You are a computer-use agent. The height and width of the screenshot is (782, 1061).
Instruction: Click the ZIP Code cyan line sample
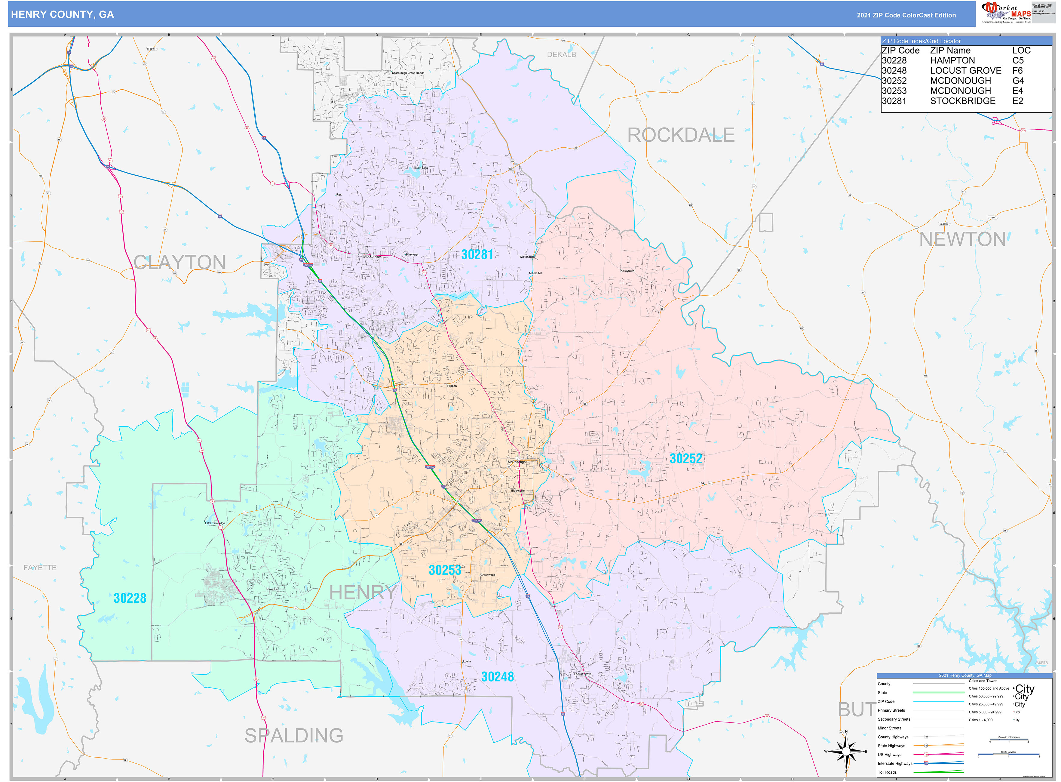pyautogui.click(x=938, y=701)
